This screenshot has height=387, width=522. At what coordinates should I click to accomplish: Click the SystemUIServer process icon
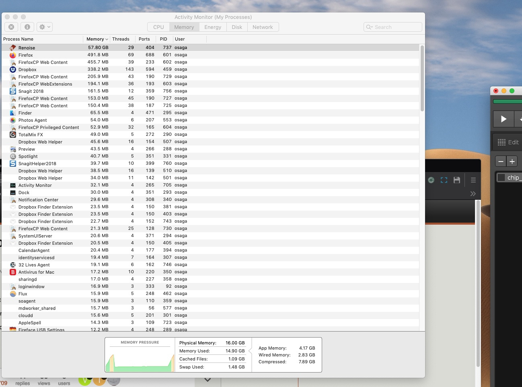[x=13, y=236]
